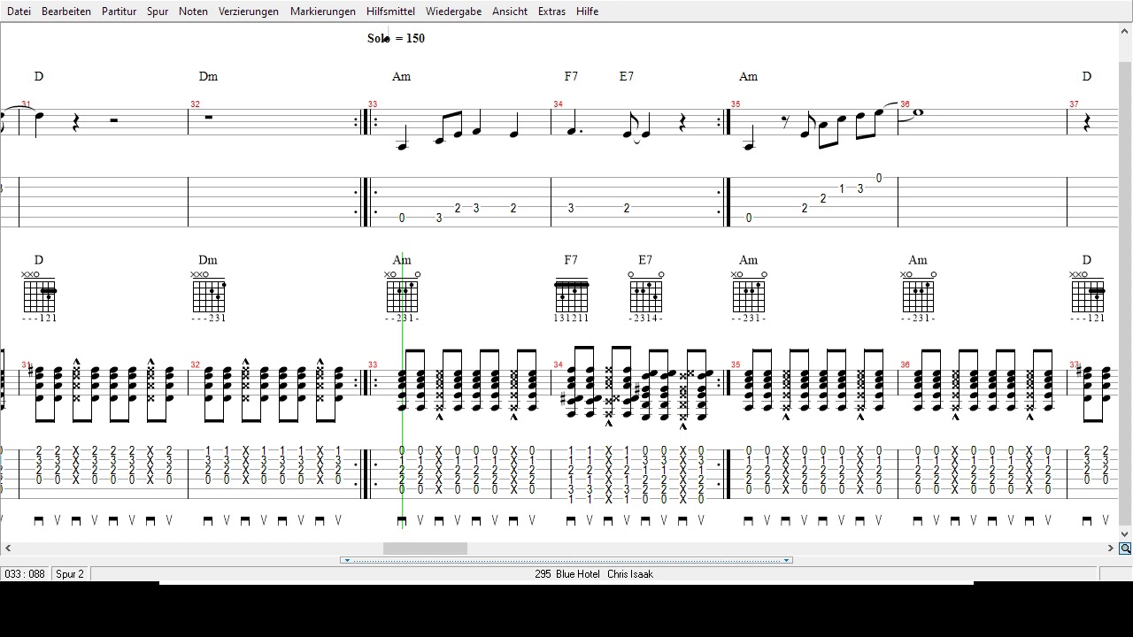Image resolution: width=1133 pixels, height=637 pixels.
Task: Click the E7 chord name in top track
Action: (x=627, y=77)
